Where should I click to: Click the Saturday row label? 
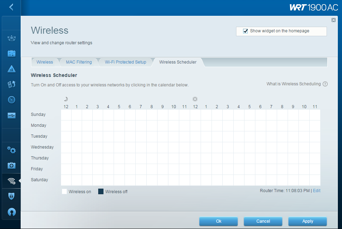pyautogui.click(x=39, y=180)
